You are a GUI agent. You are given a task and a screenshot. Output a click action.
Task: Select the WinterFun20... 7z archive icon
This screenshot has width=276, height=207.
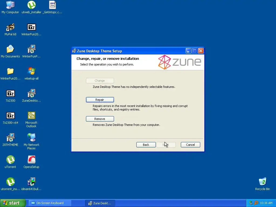click(x=31, y=29)
